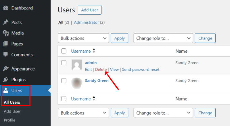Check the select-all checkbox in table footer
Viewport: 230px width, 126px height.
pyautogui.click(x=64, y=99)
